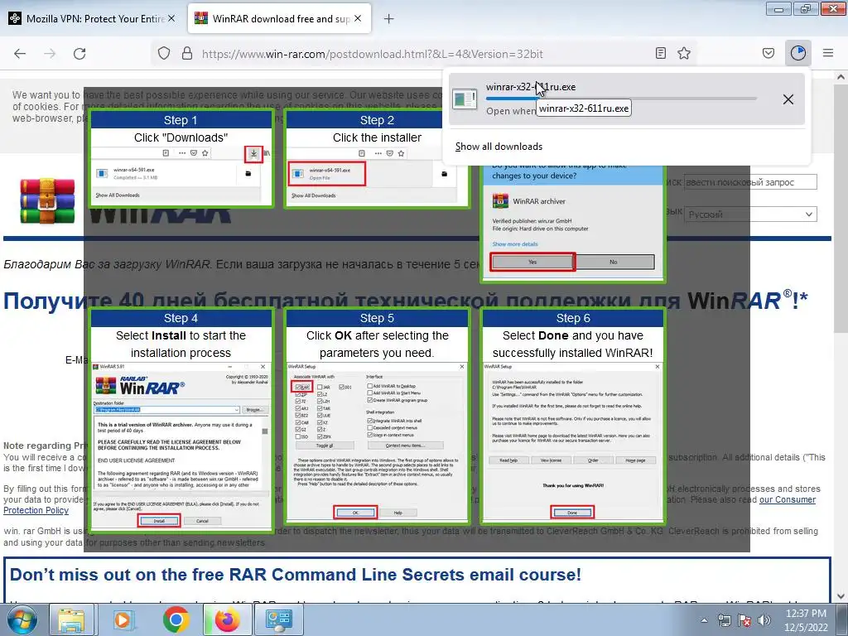This screenshot has width=848, height=636.
Task: Close the WinRAR download tab
Action: tap(358, 18)
